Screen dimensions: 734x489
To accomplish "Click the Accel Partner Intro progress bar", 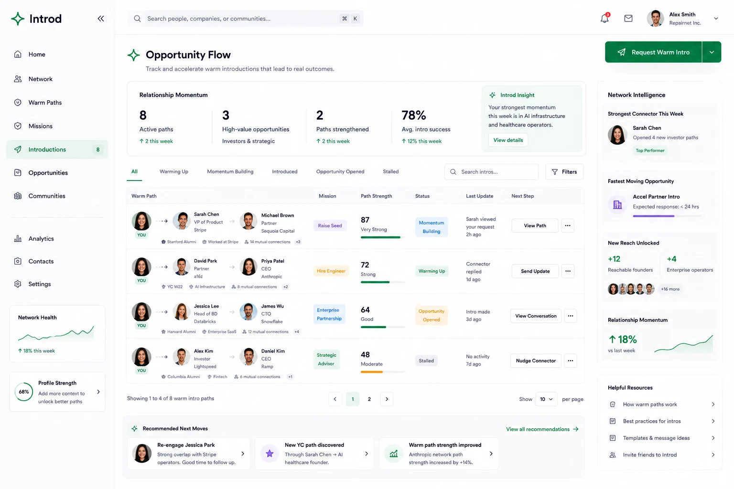I will [x=667, y=216].
